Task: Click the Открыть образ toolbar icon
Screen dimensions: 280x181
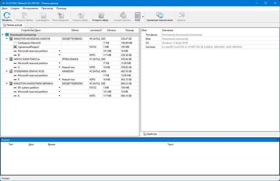Action: coord(101,15)
